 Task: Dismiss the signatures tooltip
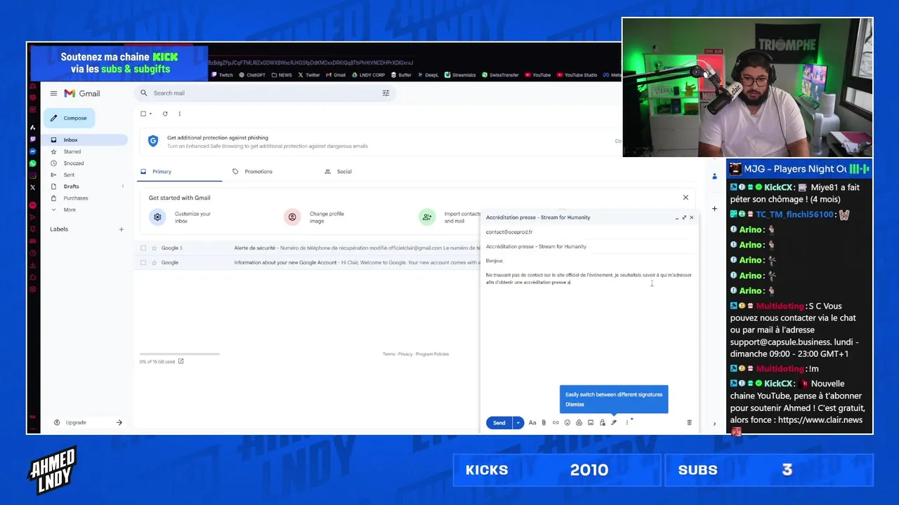575,405
